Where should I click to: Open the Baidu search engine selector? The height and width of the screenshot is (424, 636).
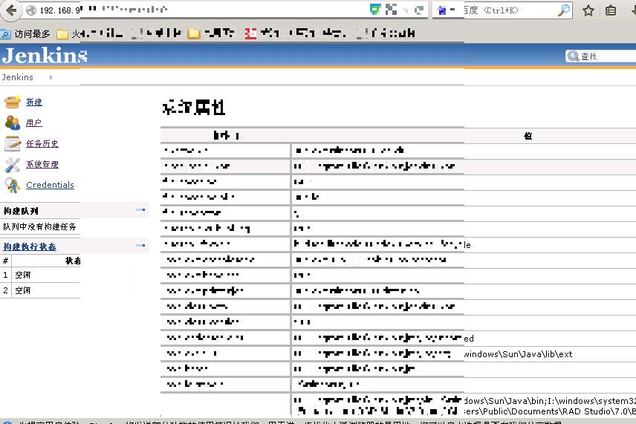[446, 10]
